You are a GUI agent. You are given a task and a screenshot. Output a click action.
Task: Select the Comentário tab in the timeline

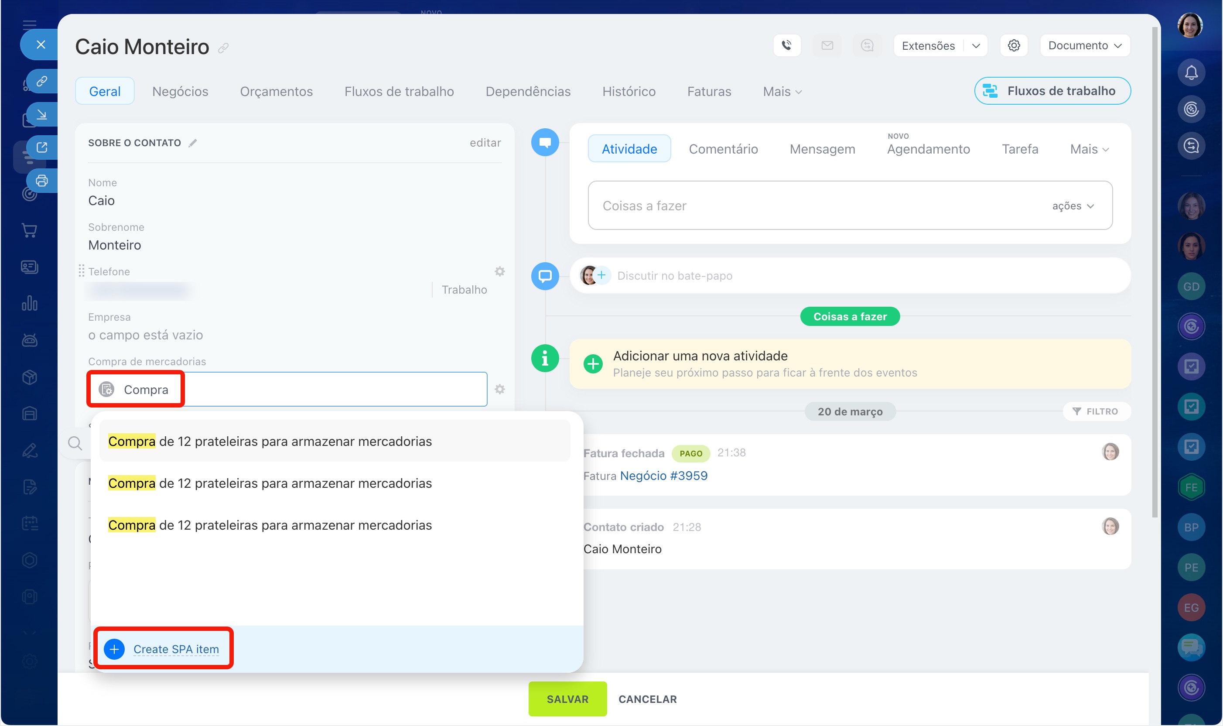(x=723, y=149)
